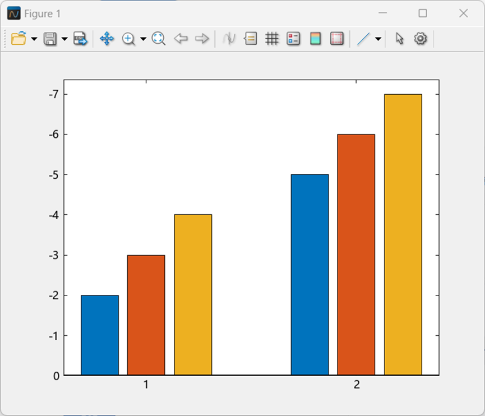Open a file with the folder icon
Screen dimensions: 485x416
(19, 39)
